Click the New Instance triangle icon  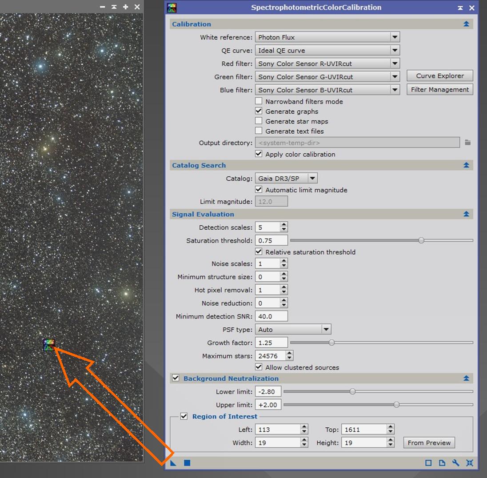point(173,463)
